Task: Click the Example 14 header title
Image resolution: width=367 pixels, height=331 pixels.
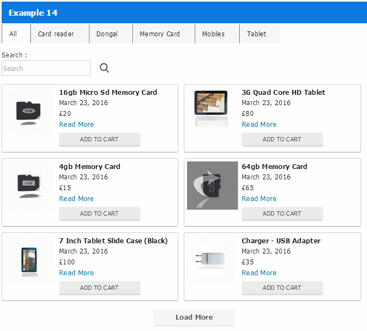Action: pyautogui.click(x=33, y=13)
